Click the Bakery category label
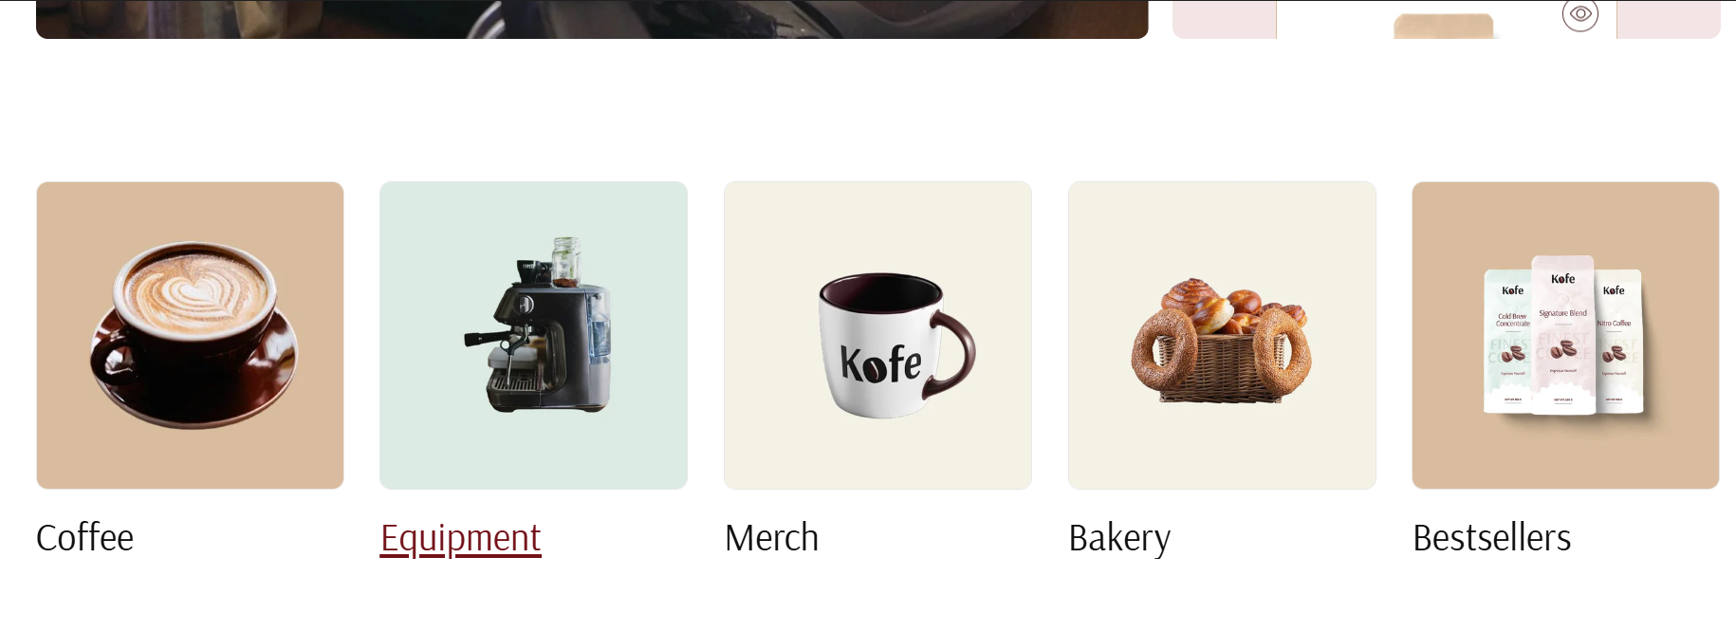Screen dimensions: 1736x632 pyautogui.click(x=1119, y=538)
